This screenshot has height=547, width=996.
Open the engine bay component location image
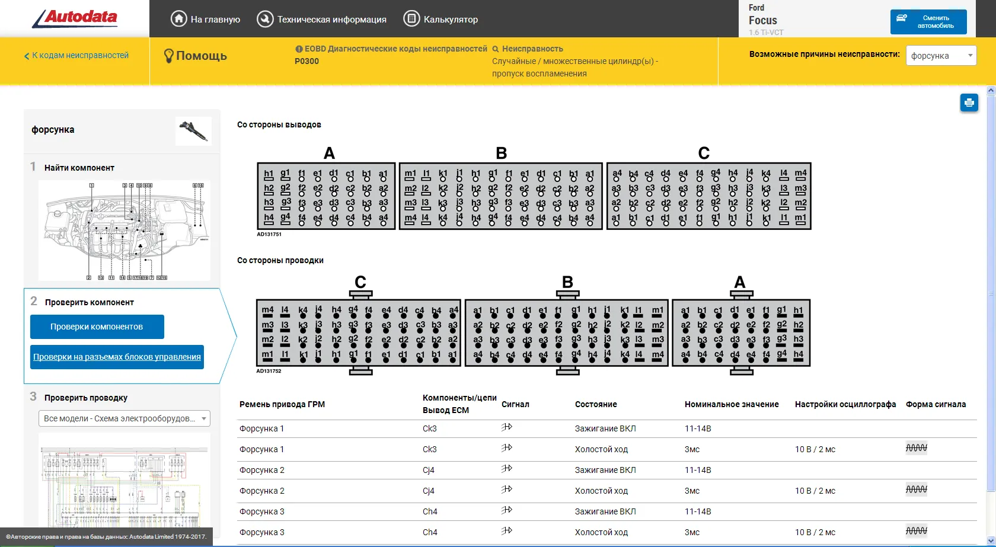pos(124,231)
